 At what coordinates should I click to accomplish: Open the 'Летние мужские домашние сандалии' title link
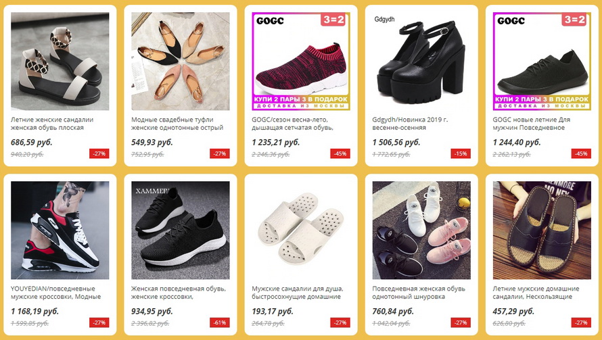(x=536, y=293)
